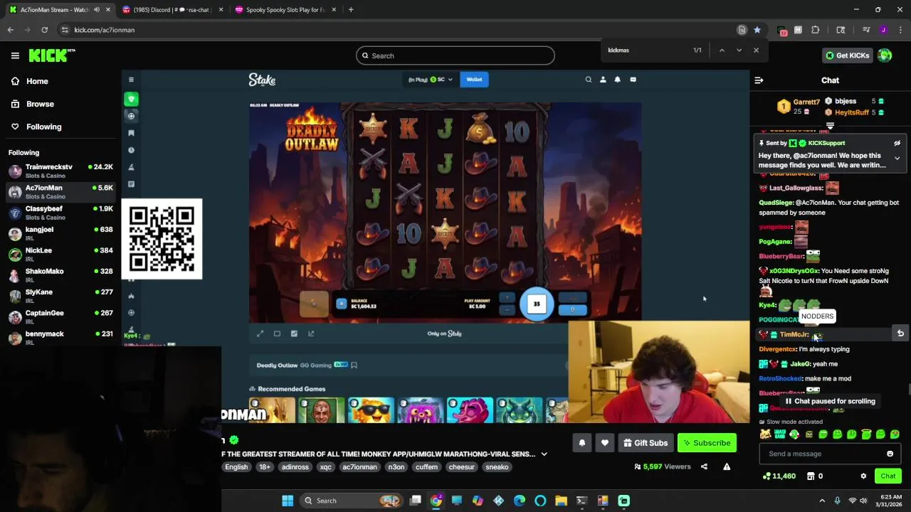Open bennymack followed channel

(x=60, y=337)
